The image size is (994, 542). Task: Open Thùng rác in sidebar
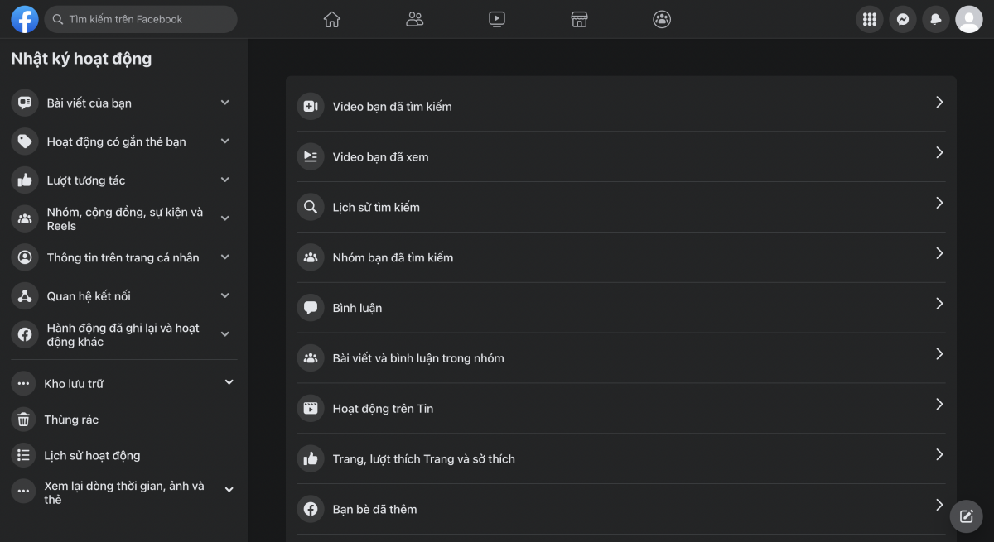coord(124,420)
